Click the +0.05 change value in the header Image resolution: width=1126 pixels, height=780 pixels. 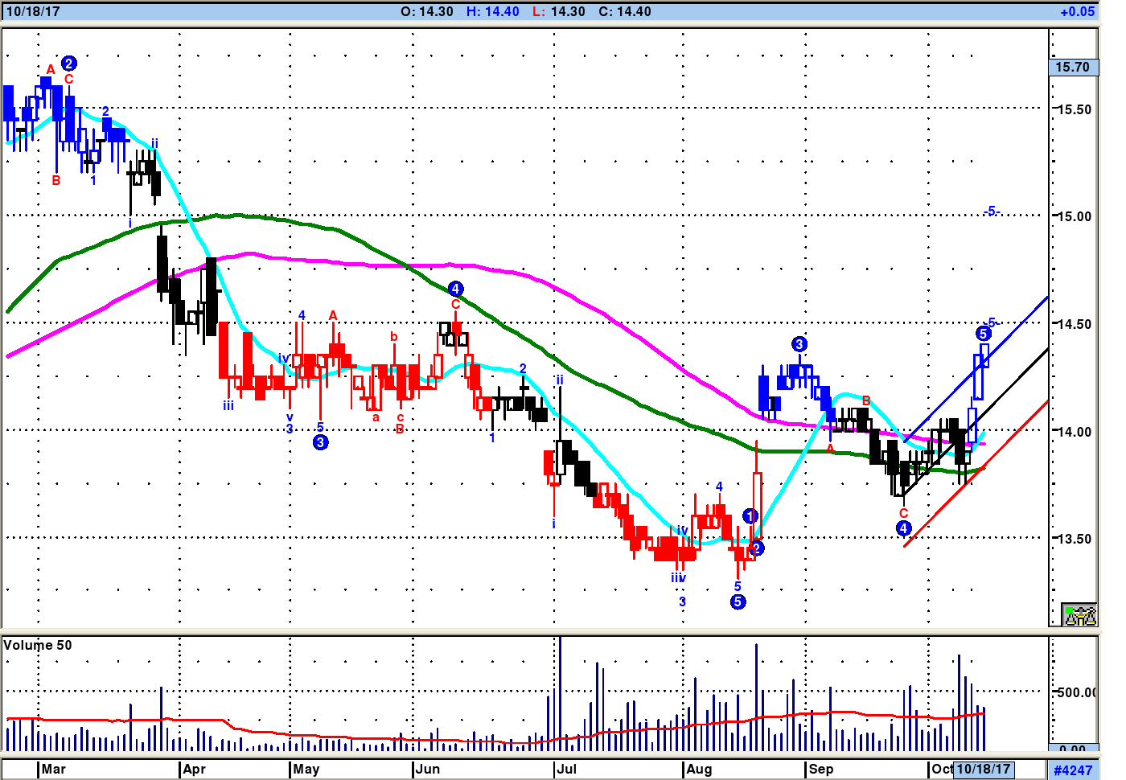click(1076, 11)
